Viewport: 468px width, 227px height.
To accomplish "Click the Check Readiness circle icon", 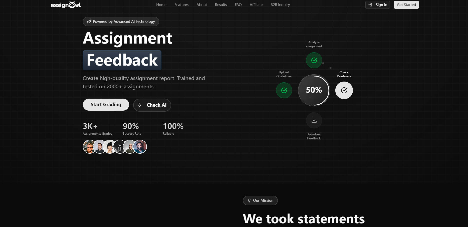I will [344, 90].
